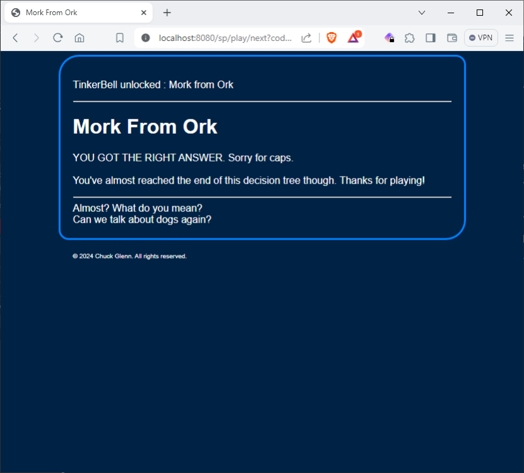524x473 pixels.
Task: Close the Mork From Ork tab
Action: 143,13
